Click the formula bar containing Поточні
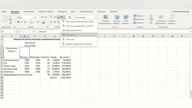Screen dimensions: 192x108 [x=113, y=31]
